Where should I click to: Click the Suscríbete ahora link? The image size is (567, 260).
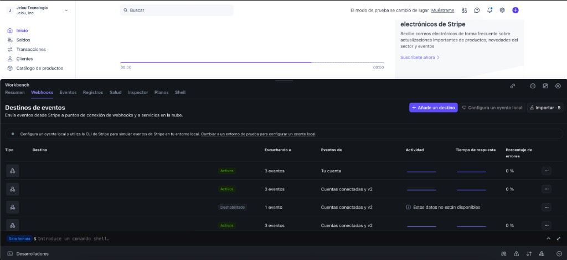click(420, 57)
